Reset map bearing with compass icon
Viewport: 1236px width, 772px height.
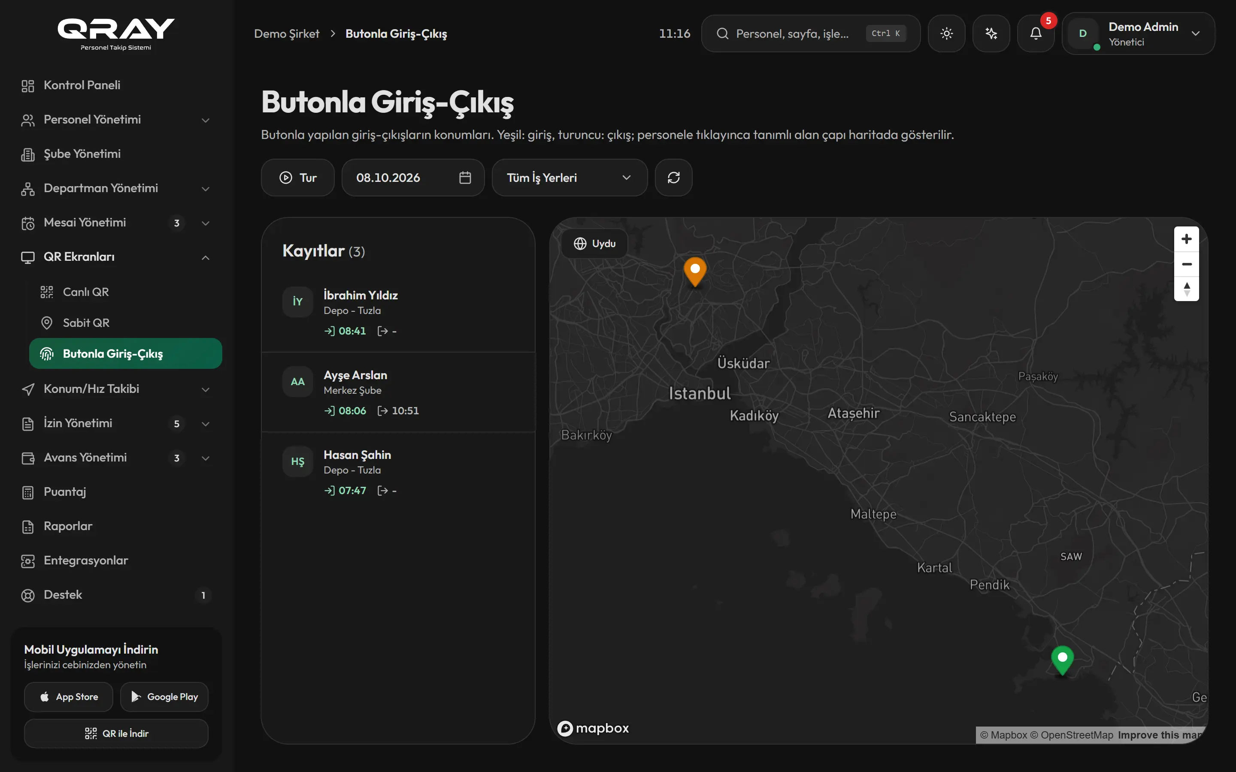click(1187, 289)
